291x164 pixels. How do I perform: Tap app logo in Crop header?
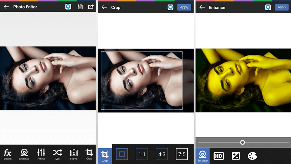(x=171, y=7)
